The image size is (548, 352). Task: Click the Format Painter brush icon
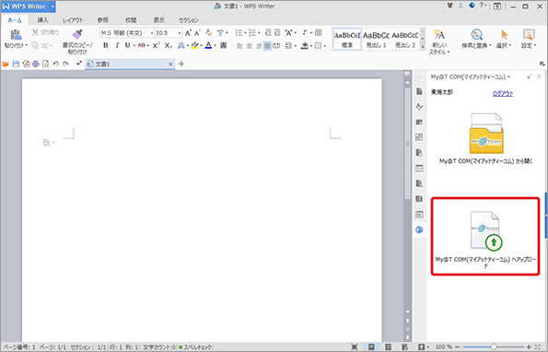(x=77, y=34)
